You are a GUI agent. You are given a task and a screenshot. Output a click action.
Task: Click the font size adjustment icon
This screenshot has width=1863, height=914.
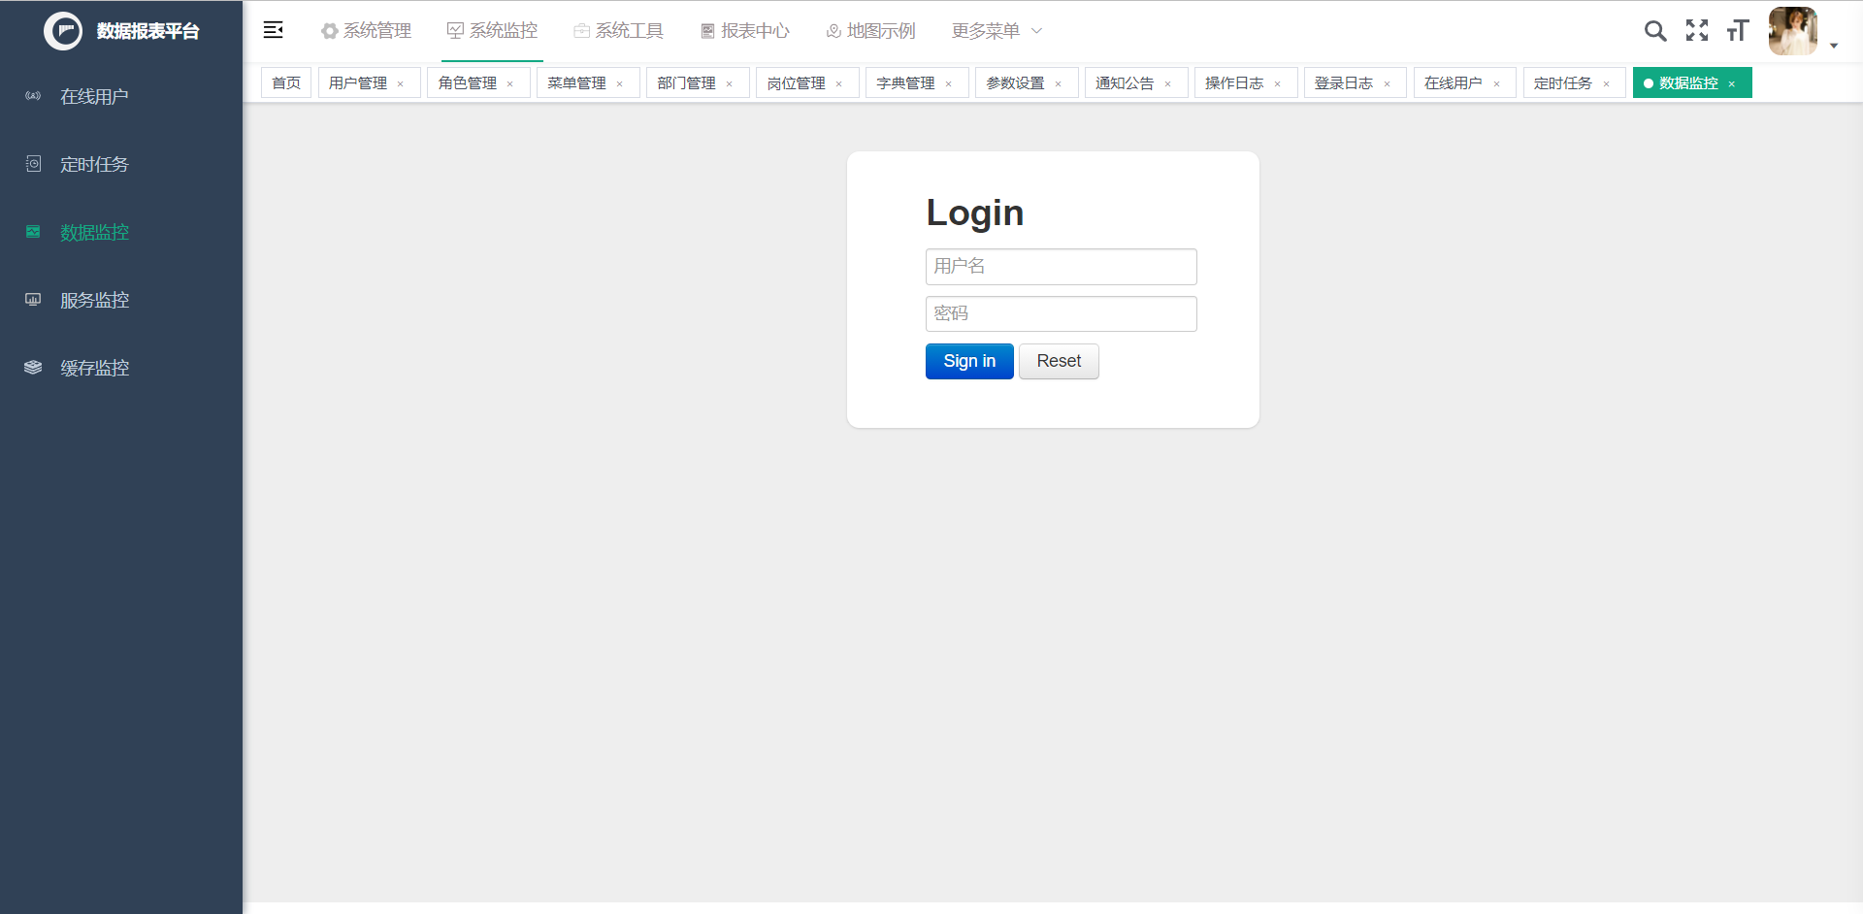click(1737, 30)
